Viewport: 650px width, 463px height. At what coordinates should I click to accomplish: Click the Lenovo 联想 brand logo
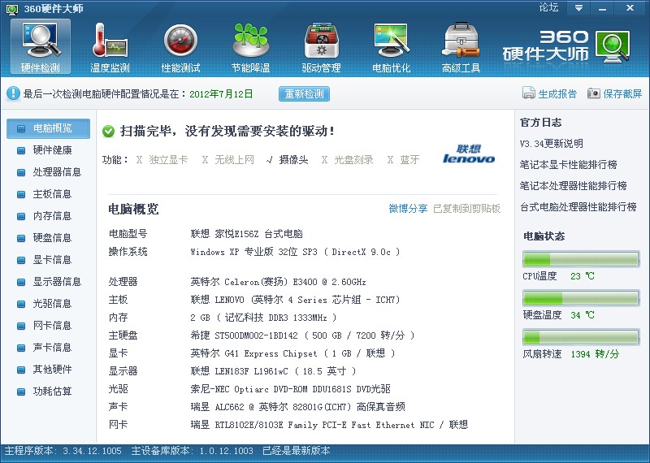[469, 154]
